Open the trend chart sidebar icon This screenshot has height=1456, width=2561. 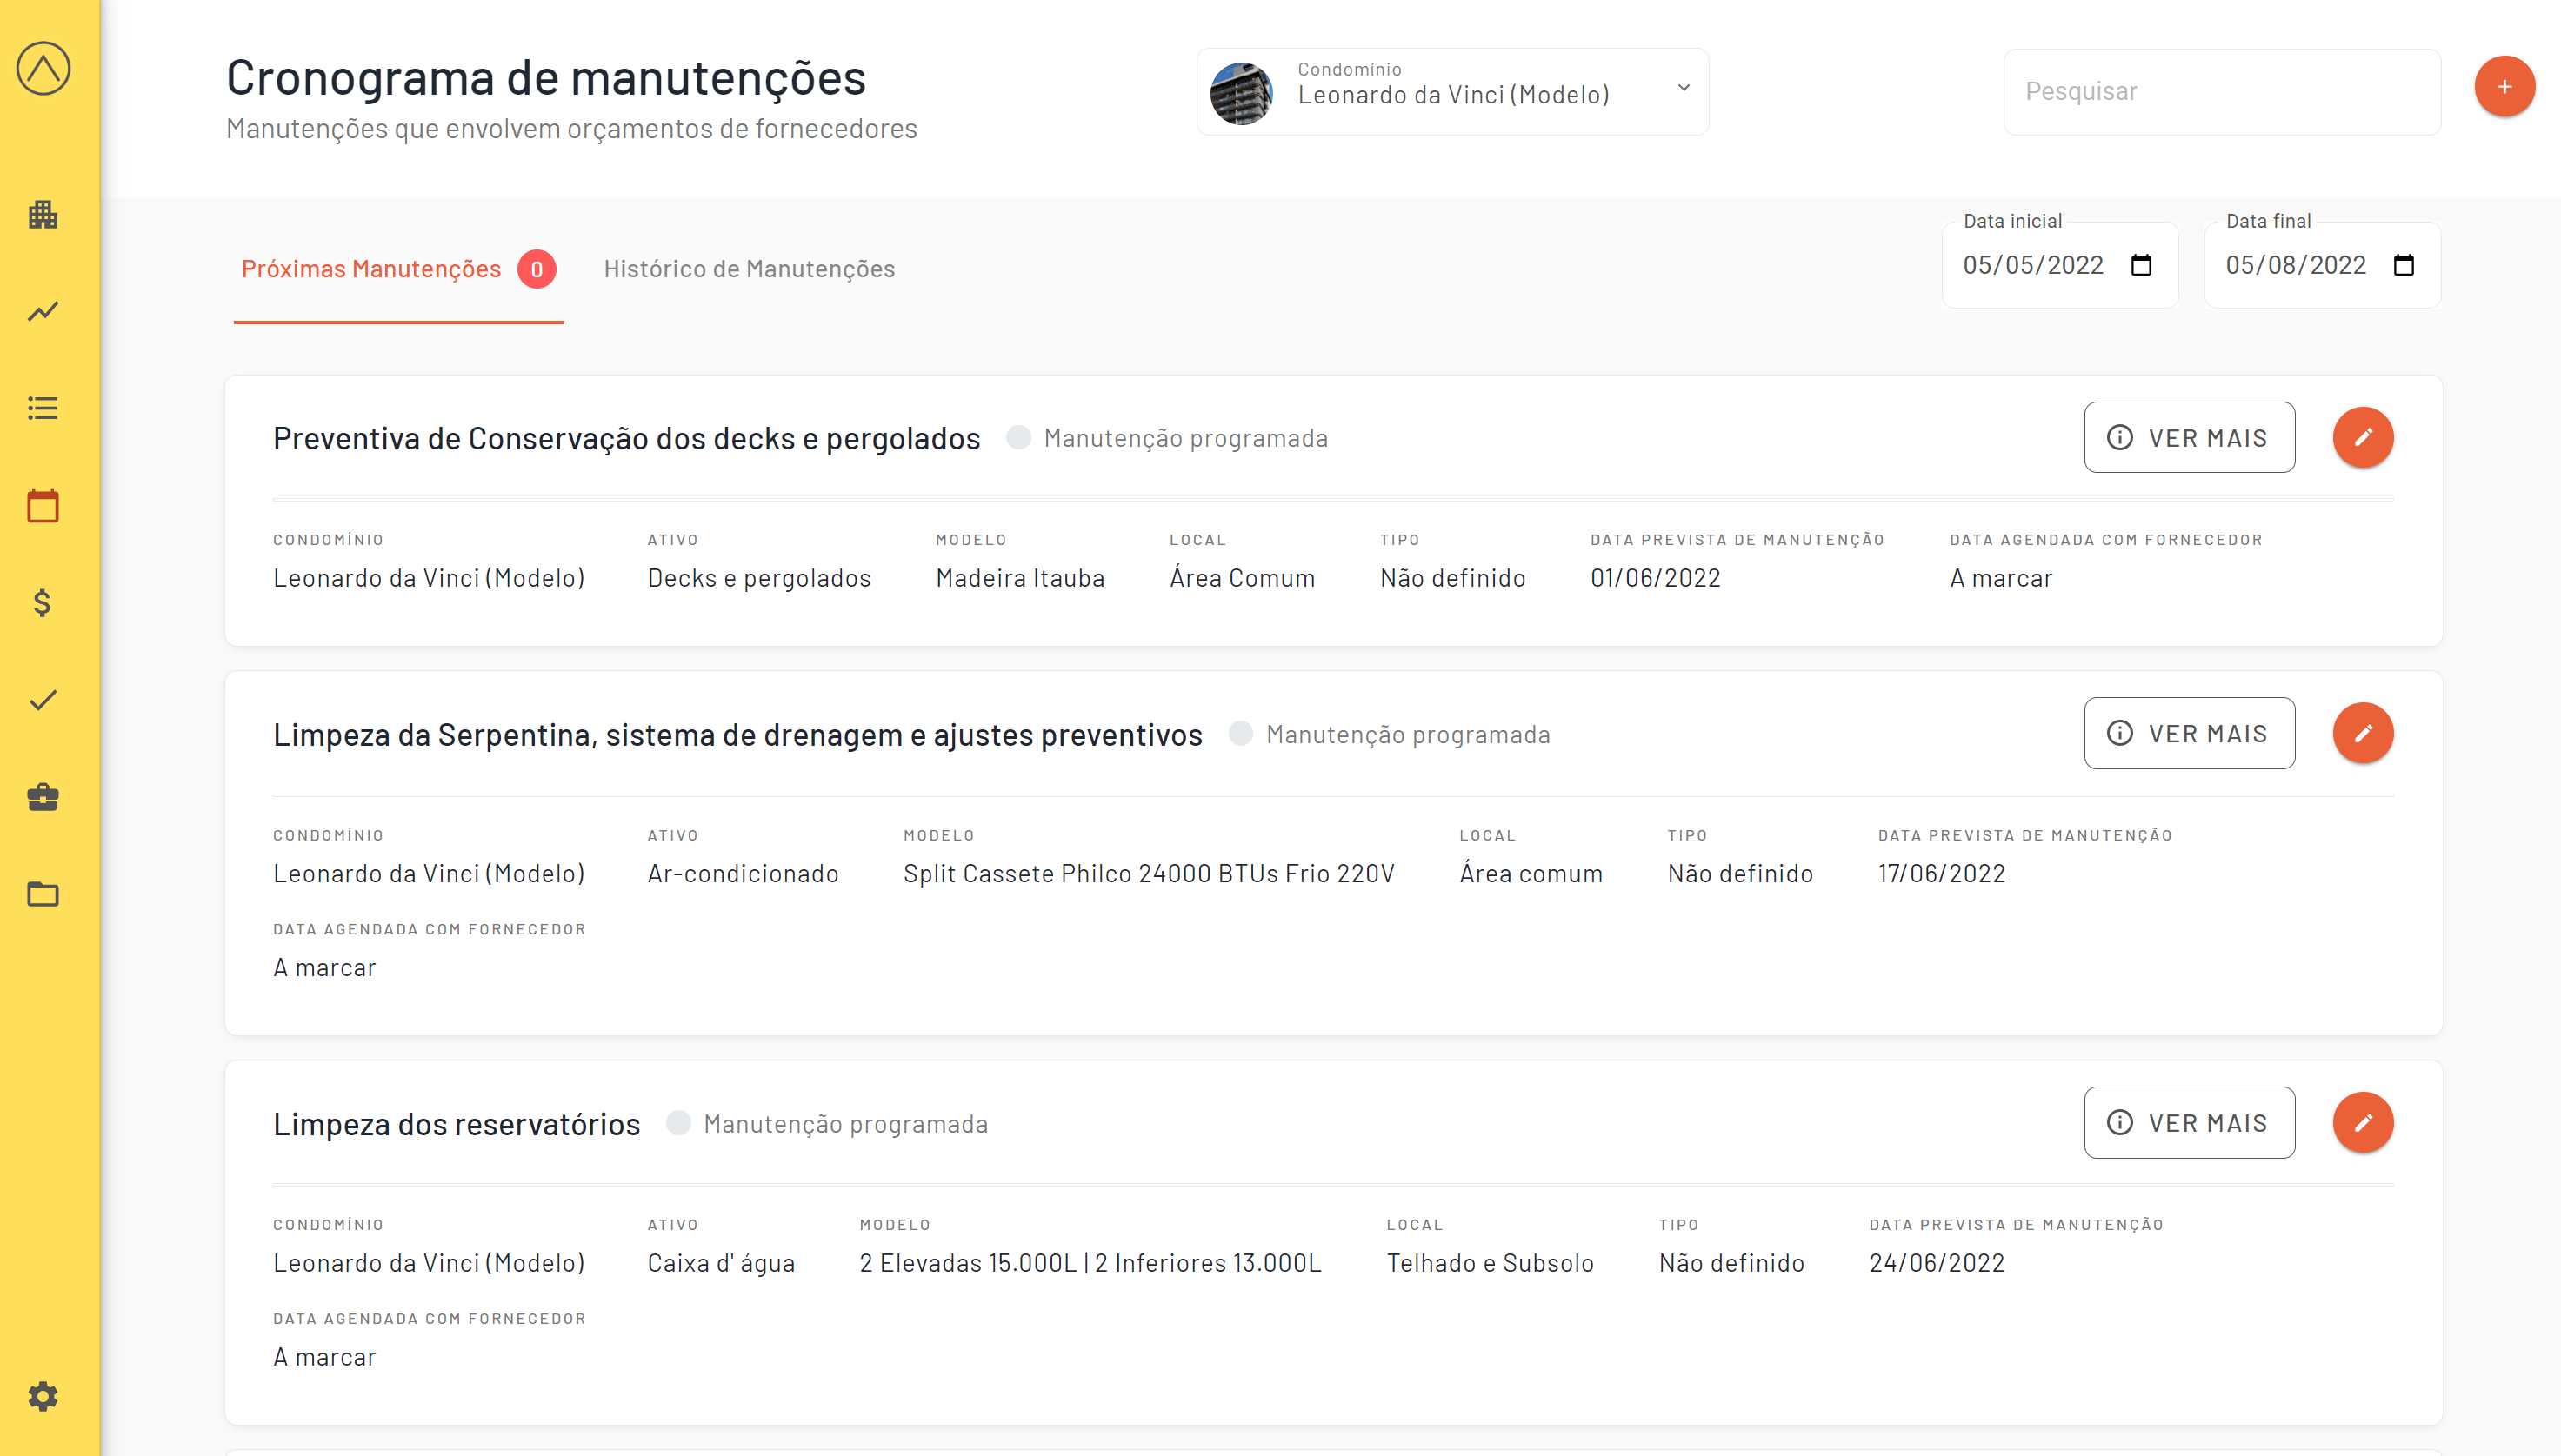[43, 311]
